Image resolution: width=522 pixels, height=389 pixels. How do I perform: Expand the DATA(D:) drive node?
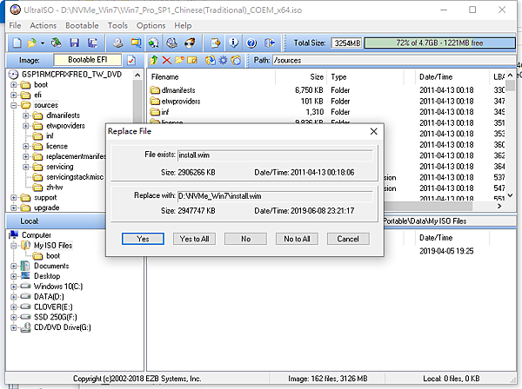(14, 297)
